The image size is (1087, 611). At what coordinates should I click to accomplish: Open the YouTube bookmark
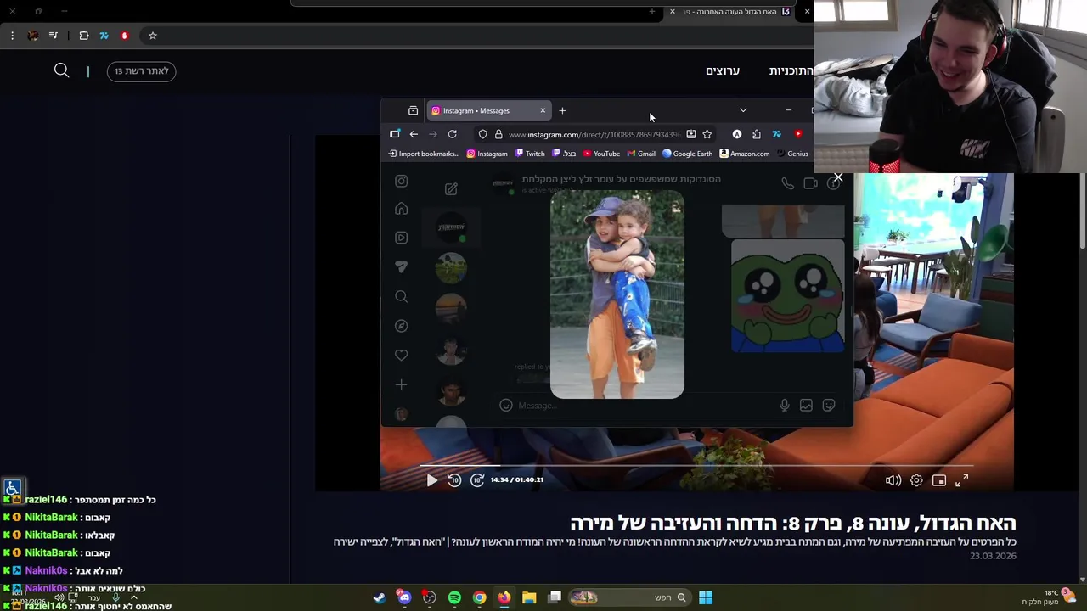600,154
